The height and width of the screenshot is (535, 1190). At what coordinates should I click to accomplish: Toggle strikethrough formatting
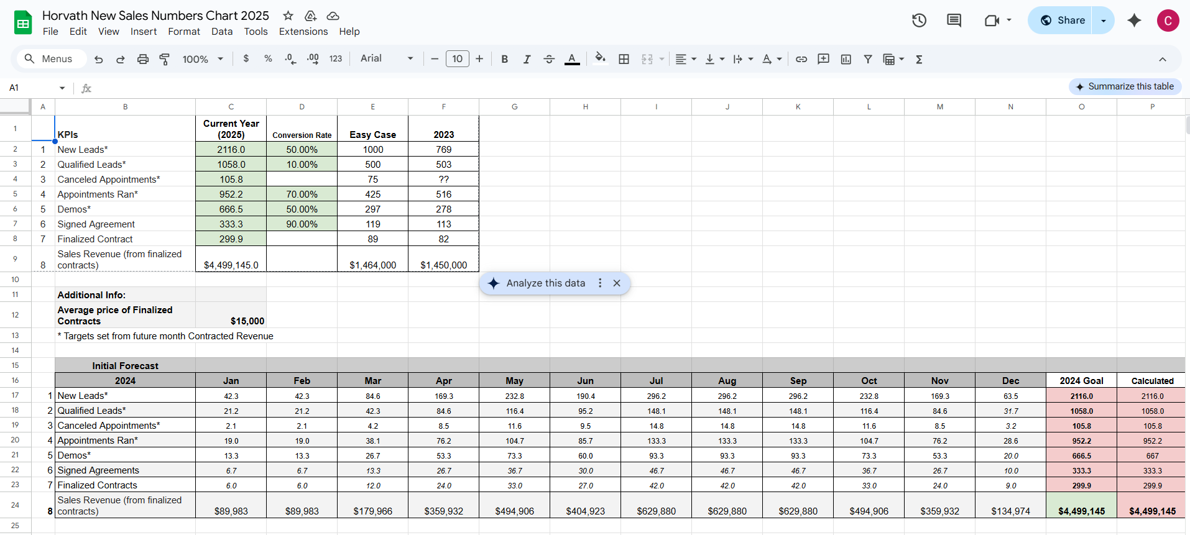click(549, 59)
